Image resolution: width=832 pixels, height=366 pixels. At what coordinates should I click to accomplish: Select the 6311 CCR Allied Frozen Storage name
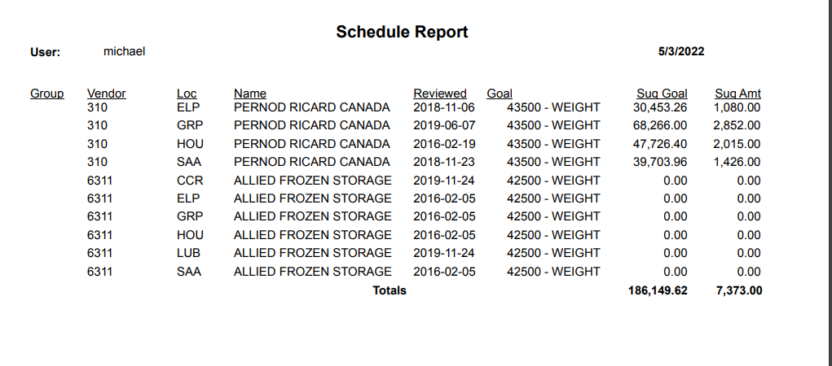coord(313,181)
